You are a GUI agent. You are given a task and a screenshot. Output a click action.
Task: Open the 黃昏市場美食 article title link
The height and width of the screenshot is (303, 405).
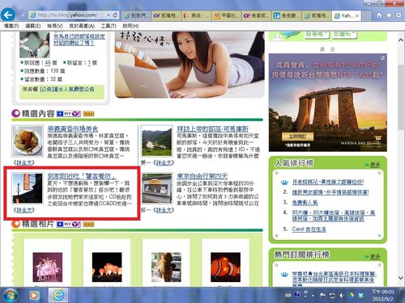click(73, 128)
